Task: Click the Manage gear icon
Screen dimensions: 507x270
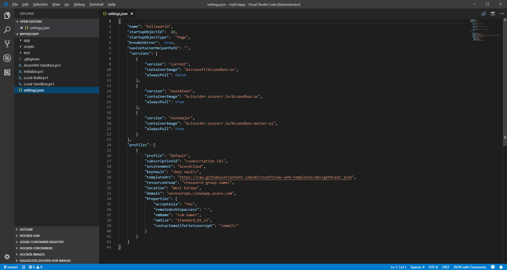Action: click(7, 257)
